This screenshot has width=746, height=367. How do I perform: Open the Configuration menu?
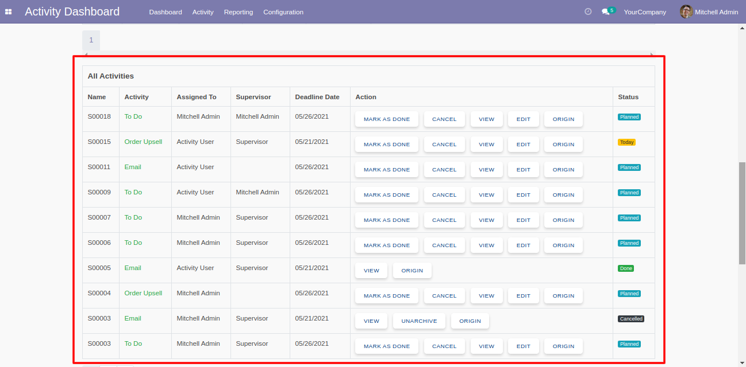pyautogui.click(x=283, y=12)
